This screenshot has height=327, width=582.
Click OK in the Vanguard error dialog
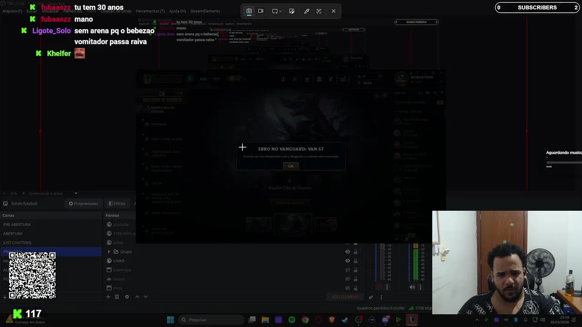click(291, 166)
